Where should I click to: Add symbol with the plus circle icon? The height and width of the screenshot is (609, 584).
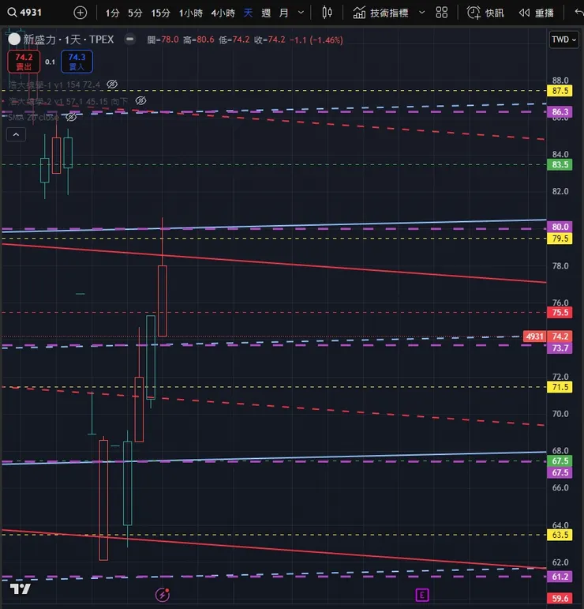coord(80,13)
